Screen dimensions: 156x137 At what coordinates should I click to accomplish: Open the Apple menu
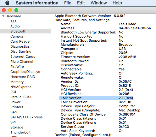7,3
